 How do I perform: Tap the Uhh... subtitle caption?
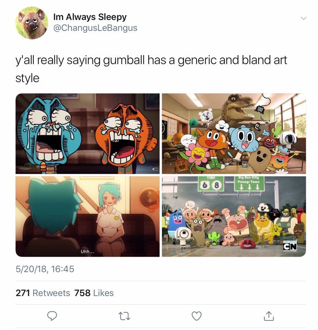[87, 252]
